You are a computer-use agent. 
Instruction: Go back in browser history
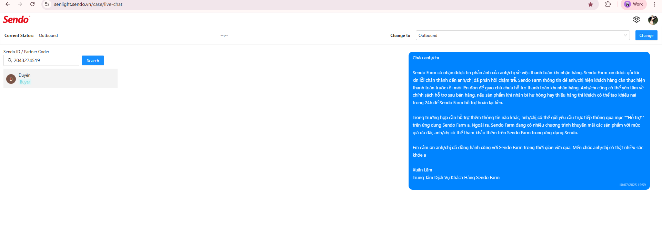8,4
